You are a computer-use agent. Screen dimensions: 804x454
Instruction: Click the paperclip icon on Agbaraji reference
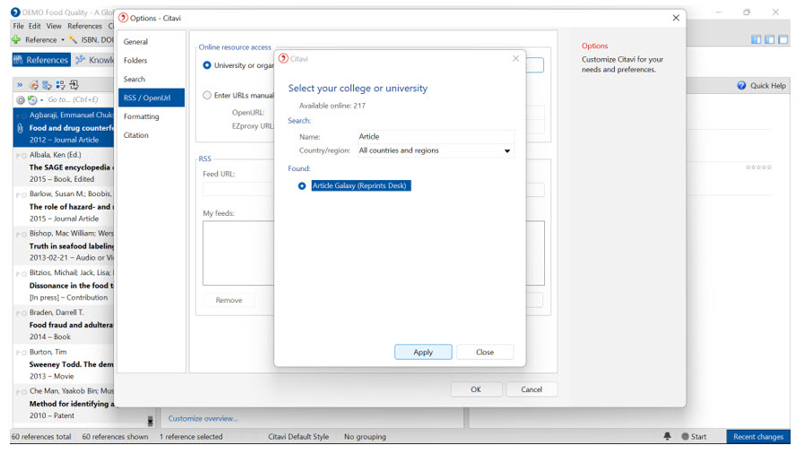pyautogui.click(x=20, y=128)
